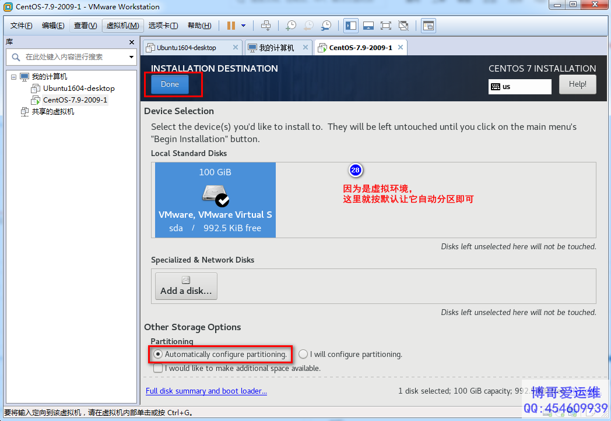Toggle the thumbnail bar view icon

click(x=368, y=26)
